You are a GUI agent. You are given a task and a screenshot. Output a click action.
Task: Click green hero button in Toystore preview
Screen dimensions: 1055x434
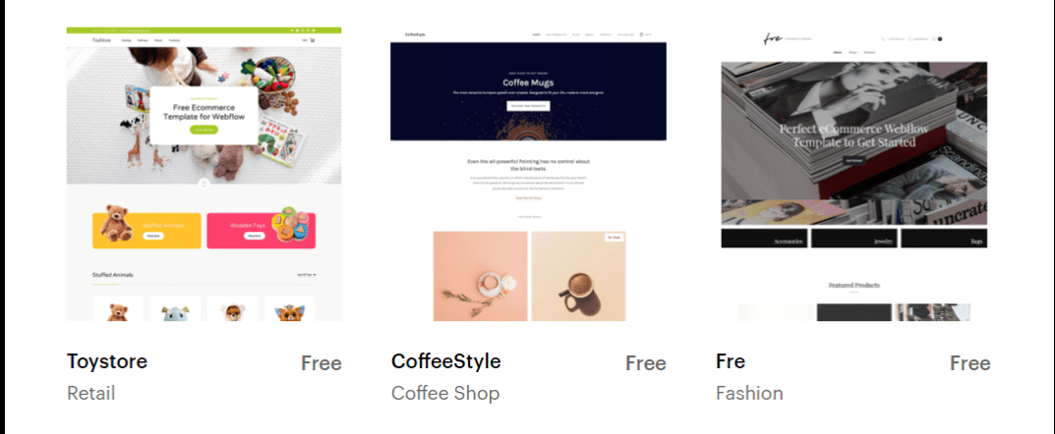point(204,130)
